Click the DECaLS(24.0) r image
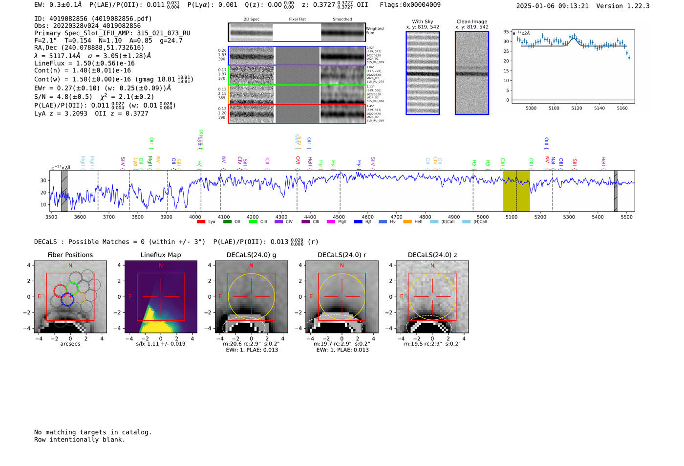684x466 pixels. (342, 296)
